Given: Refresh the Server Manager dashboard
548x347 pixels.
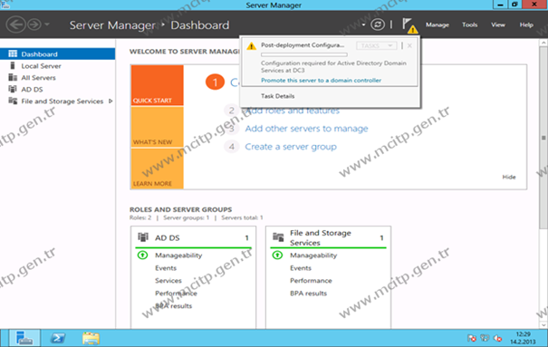Looking at the screenshot, I should click(x=378, y=24).
